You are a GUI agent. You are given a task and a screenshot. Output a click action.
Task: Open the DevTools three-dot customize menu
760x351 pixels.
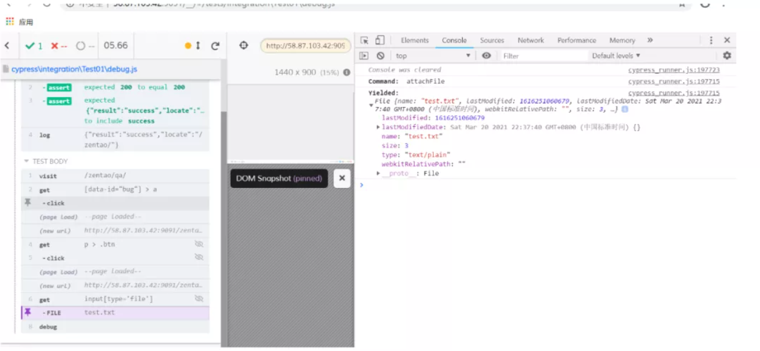pyautogui.click(x=711, y=40)
